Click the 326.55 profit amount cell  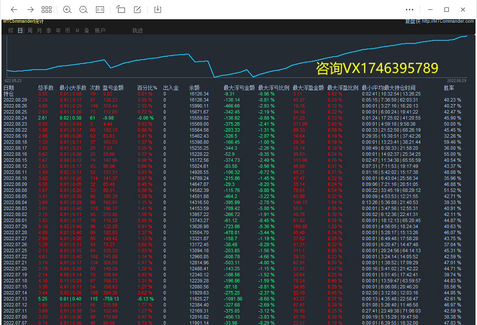tap(110, 263)
